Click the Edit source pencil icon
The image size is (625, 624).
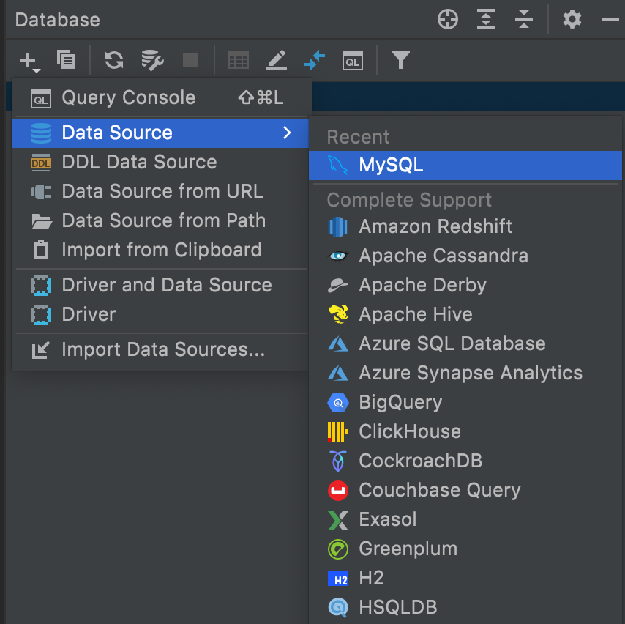tap(277, 60)
